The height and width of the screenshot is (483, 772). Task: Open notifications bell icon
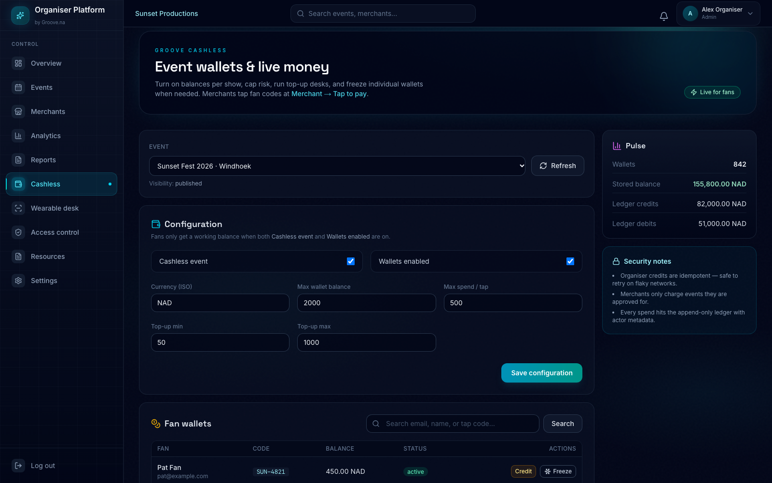coord(664,16)
